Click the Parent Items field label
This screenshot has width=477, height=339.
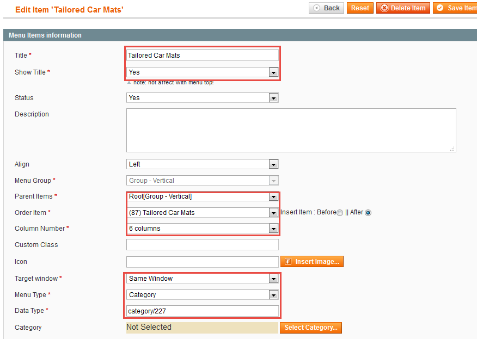point(33,196)
